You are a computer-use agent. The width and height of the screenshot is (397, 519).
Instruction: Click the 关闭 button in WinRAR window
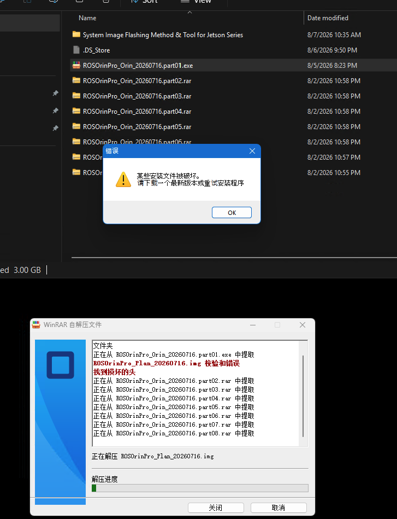pyautogui.click(x=216, y=508)
